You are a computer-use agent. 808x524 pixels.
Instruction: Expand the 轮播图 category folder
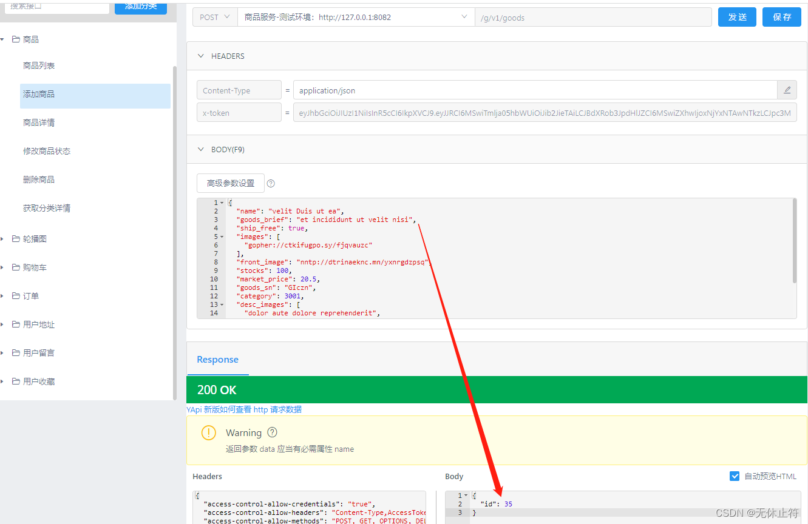pyautogui.click(x=3, y=239)
